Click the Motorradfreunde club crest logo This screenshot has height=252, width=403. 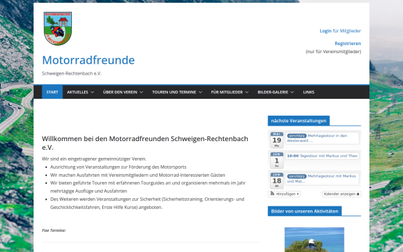pos(58,28)
